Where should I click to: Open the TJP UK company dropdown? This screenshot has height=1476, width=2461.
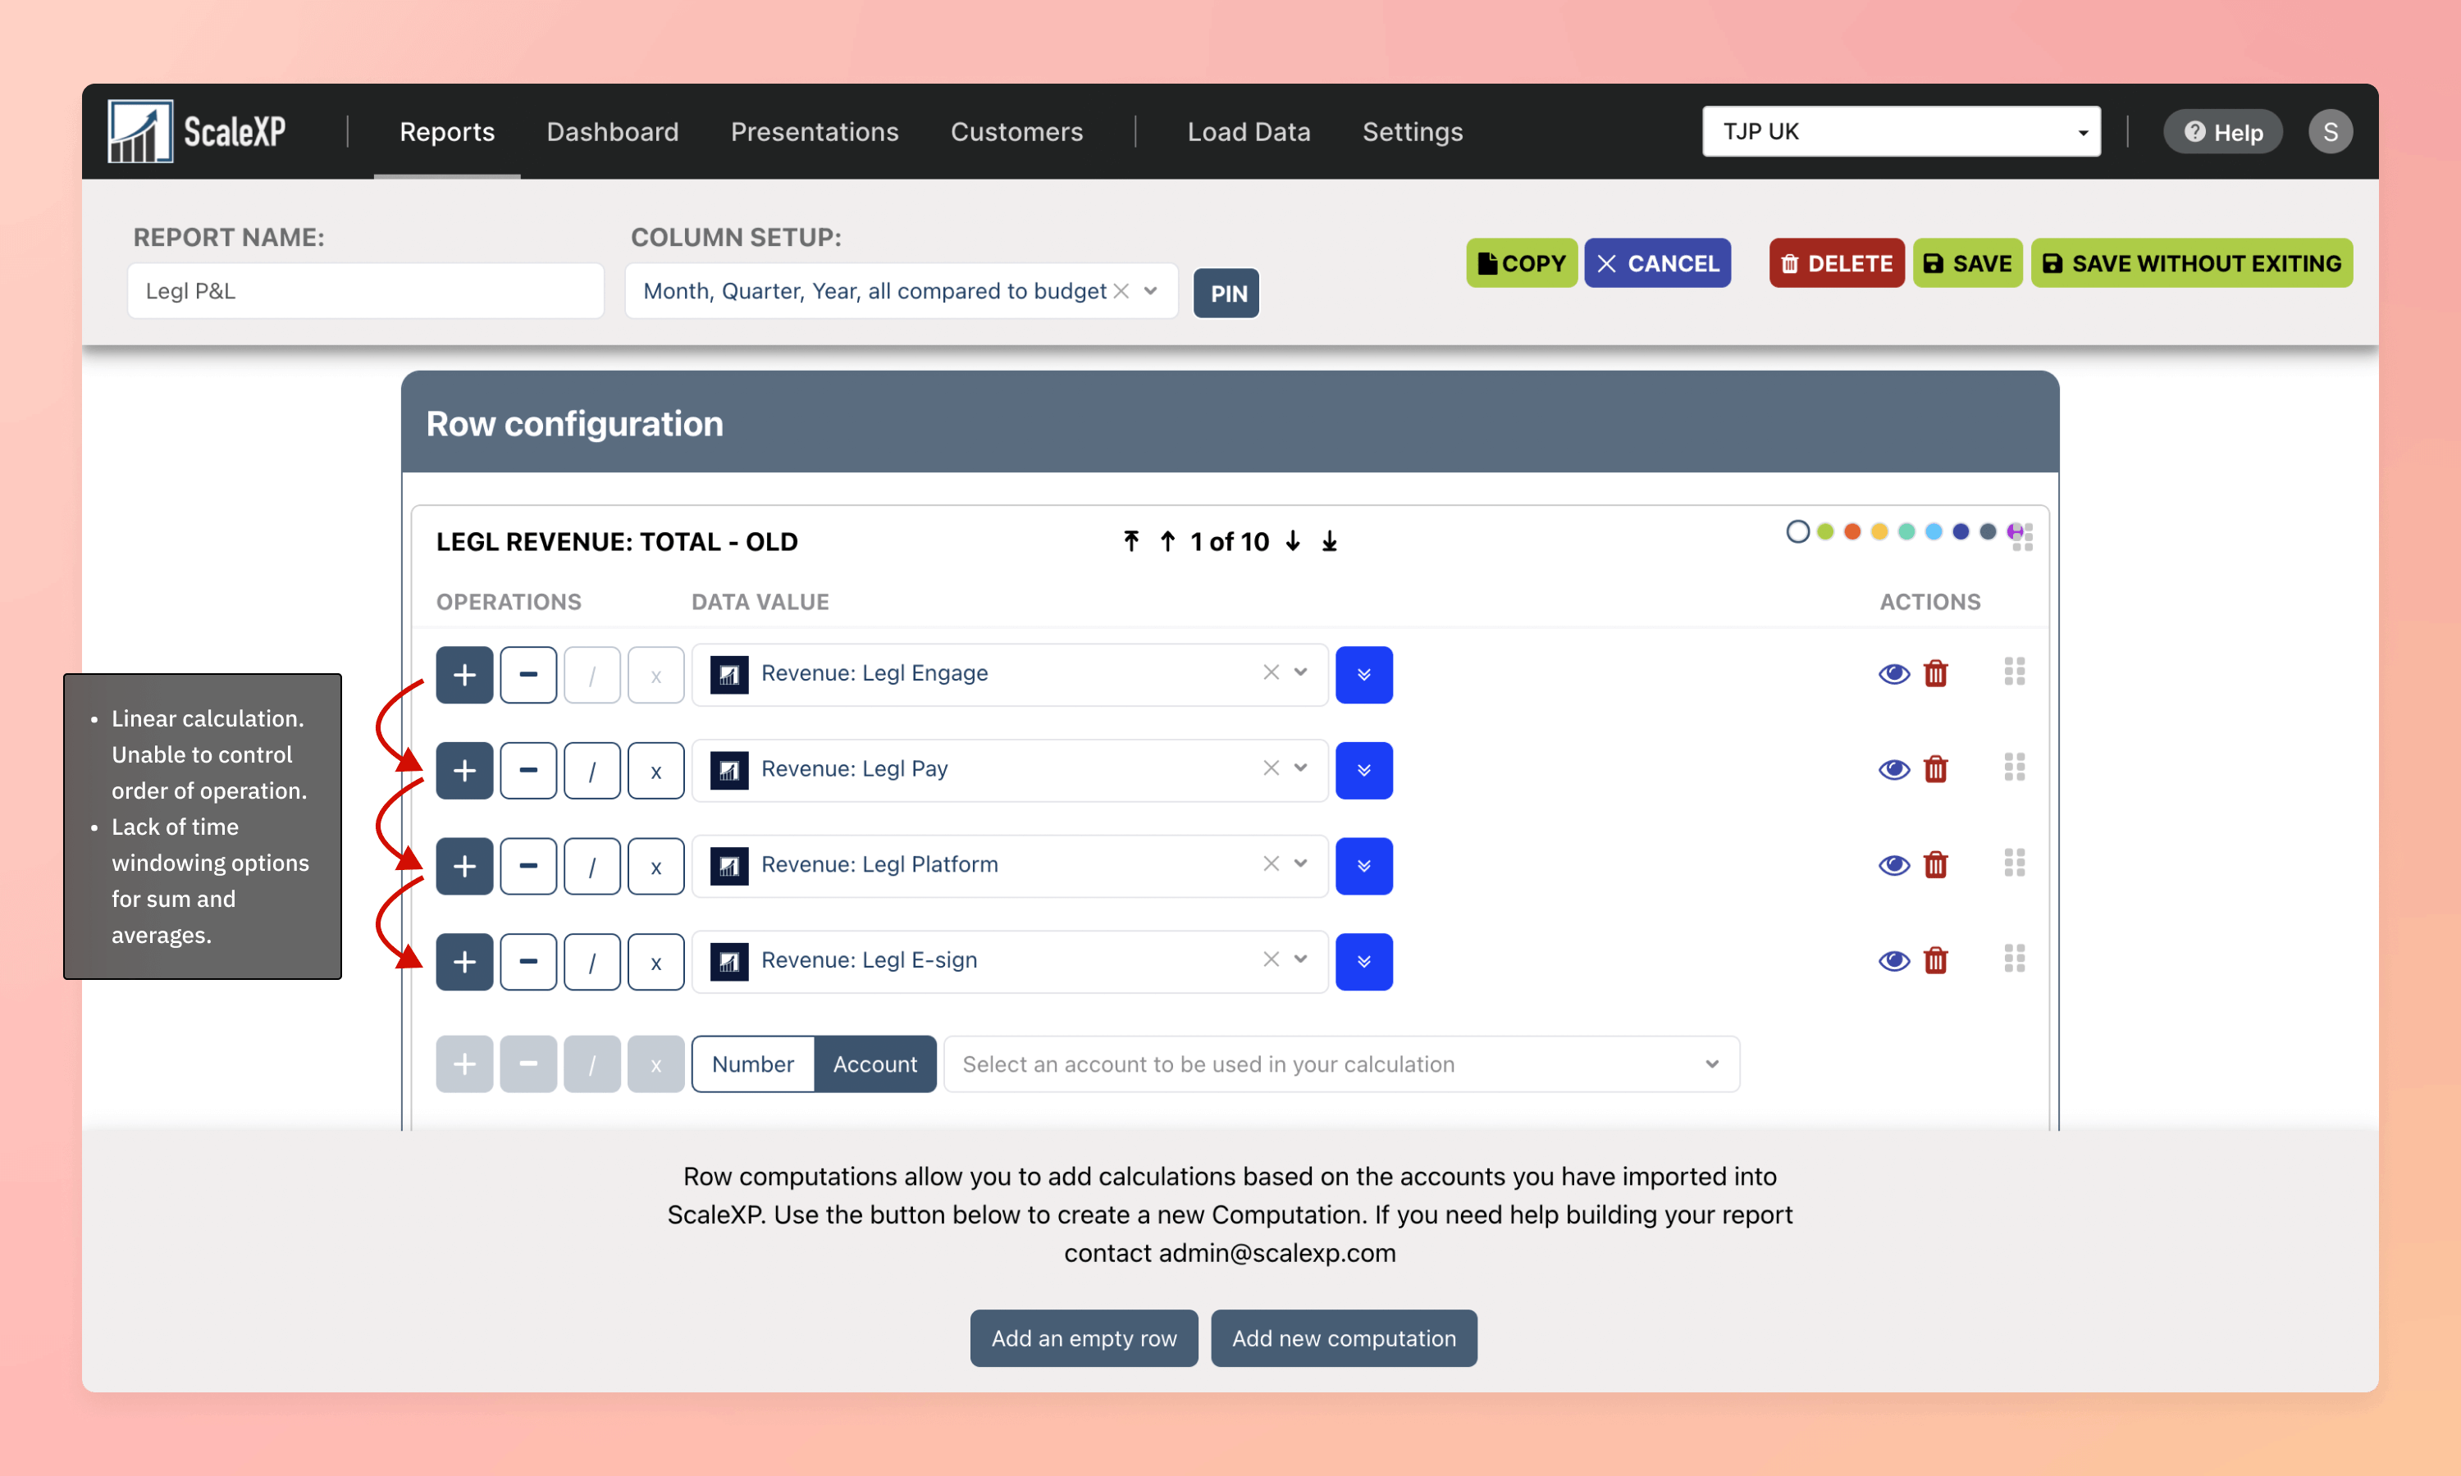coord(1900,131)
